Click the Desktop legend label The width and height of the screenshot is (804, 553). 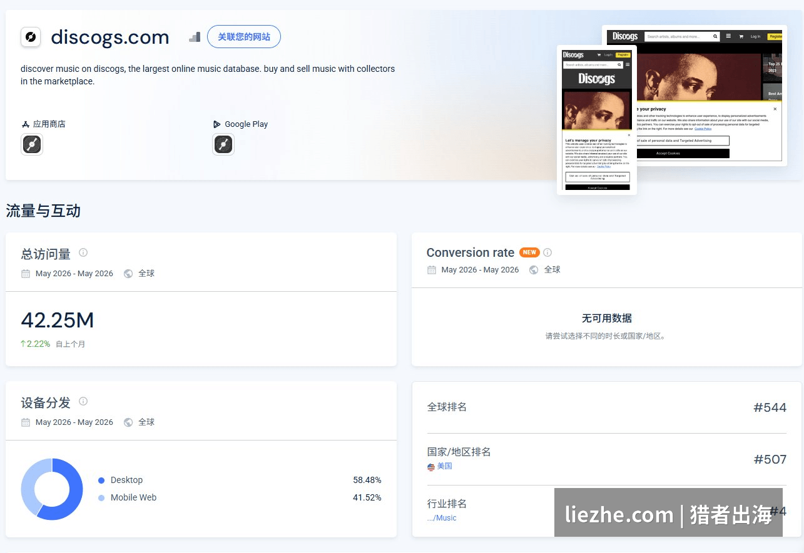click(x=126, y=481)
